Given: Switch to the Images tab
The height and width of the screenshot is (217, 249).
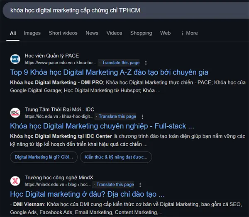Looking at the screenshot, I should (x=32, y=33).
